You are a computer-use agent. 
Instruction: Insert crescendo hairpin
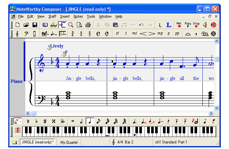(x=143, y=34)
